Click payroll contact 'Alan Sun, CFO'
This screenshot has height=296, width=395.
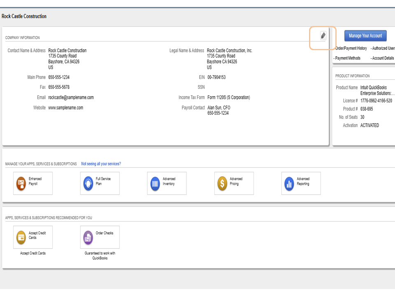point(218,108)
